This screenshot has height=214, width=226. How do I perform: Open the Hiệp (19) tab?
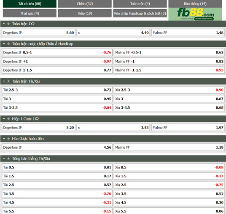85,13
